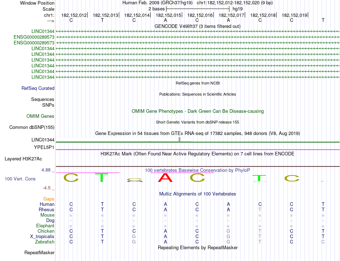The image size is (340, 261).
Task: Open '100 vertebrates Basewise Conservation by PhyloP' title
Action: tap(198, 170)
